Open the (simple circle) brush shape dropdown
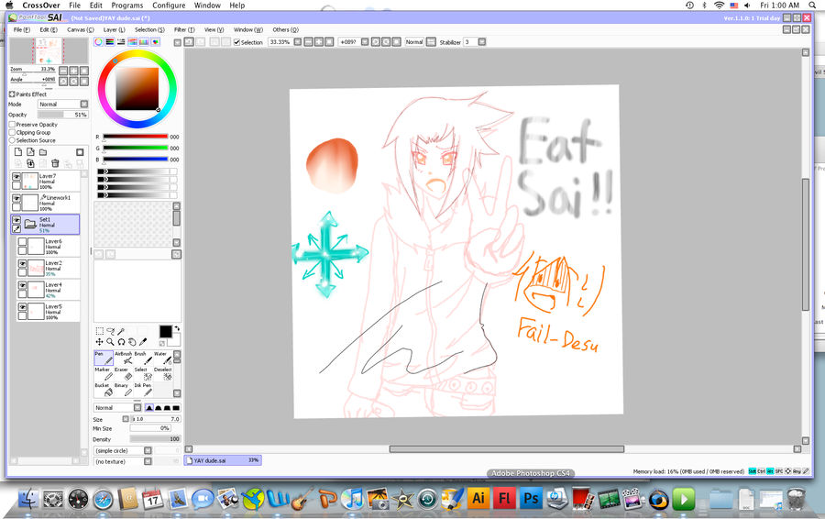This screenshot has width=825, height=519. (148, 450)
